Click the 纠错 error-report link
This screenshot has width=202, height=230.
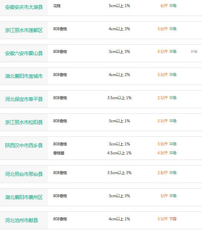(194, 51)
